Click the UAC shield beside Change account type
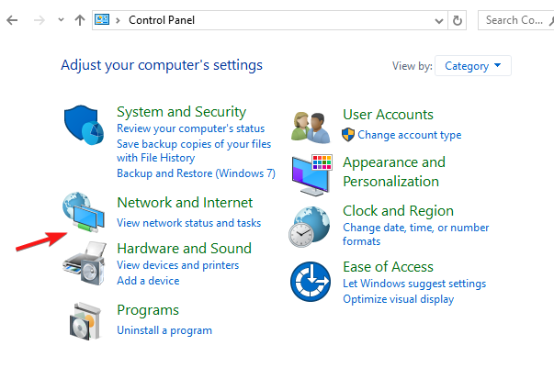This screenshot has height=390, width=554. pyautogui.click(x=348, y=135)
